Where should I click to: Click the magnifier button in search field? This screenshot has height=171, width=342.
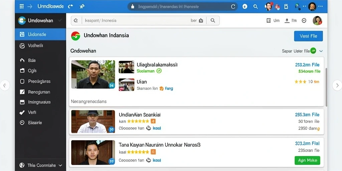tap(213, 20)
